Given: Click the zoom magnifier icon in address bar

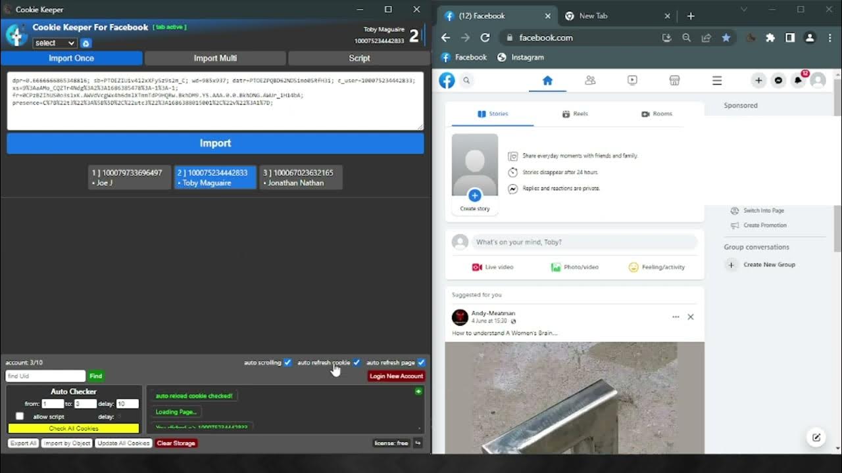Looking at the screenshot, I should pyautogui.click(x=687, y=37).
